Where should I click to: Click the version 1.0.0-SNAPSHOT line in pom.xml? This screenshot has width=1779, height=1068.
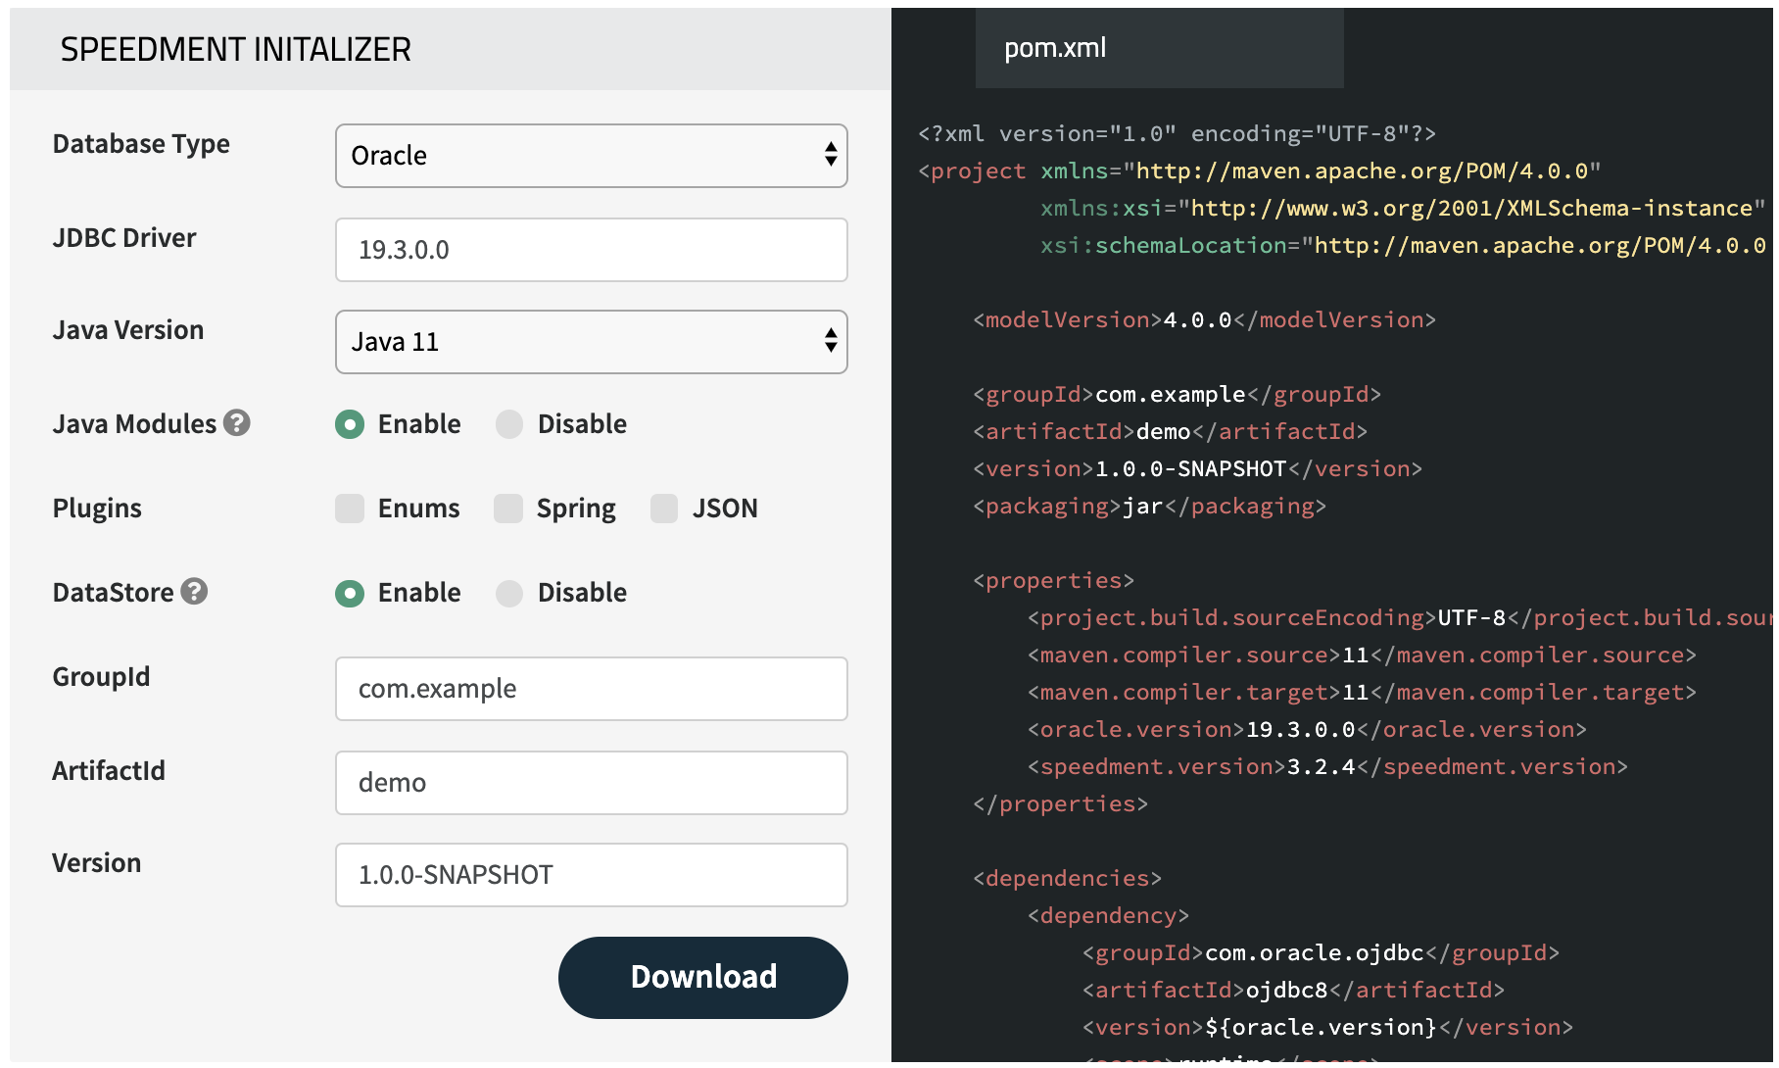pos(1197,469)
